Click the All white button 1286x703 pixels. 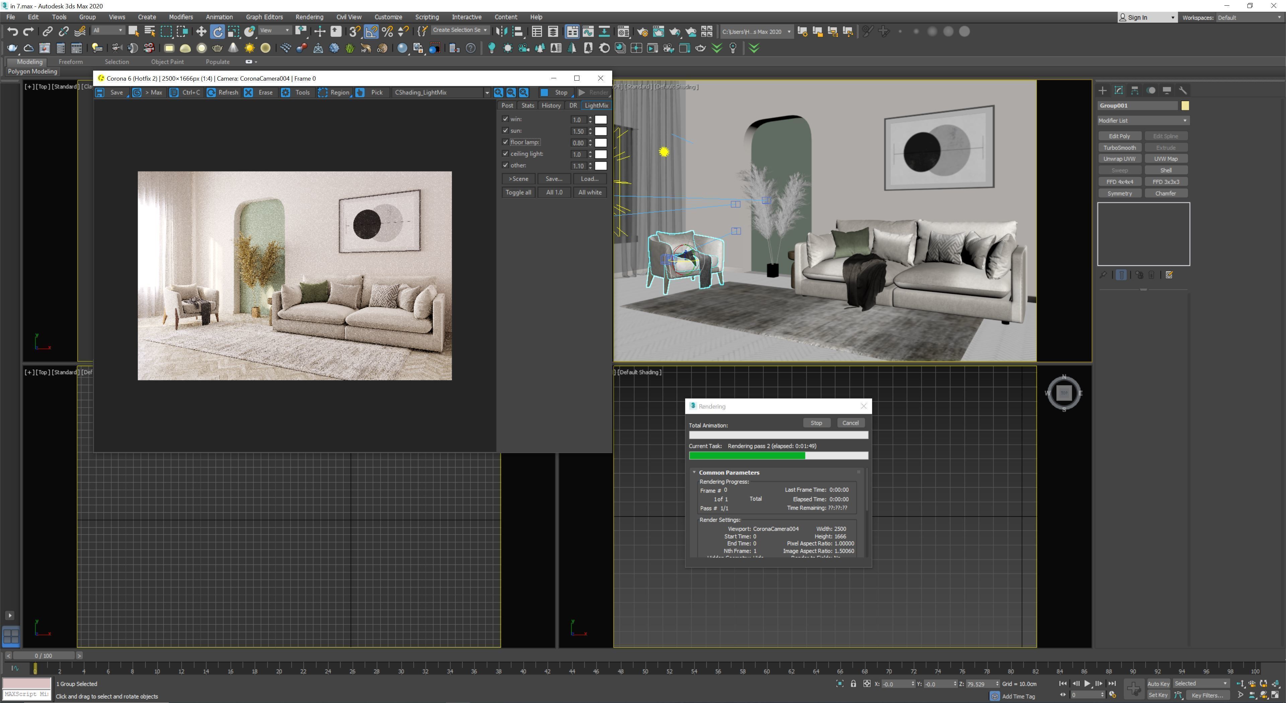589,193
